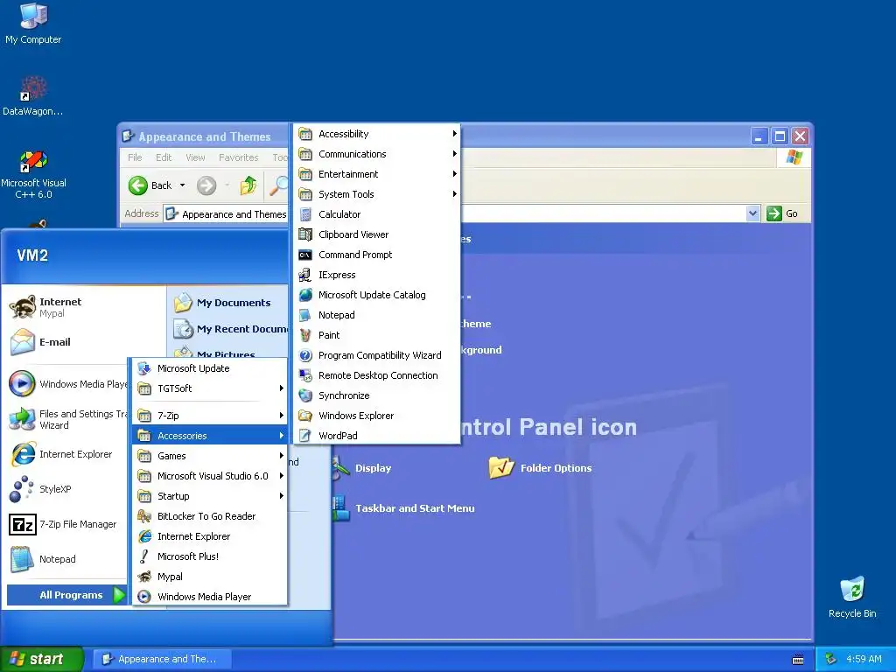
Task: Open Display control panel icon
Action: 363,468
